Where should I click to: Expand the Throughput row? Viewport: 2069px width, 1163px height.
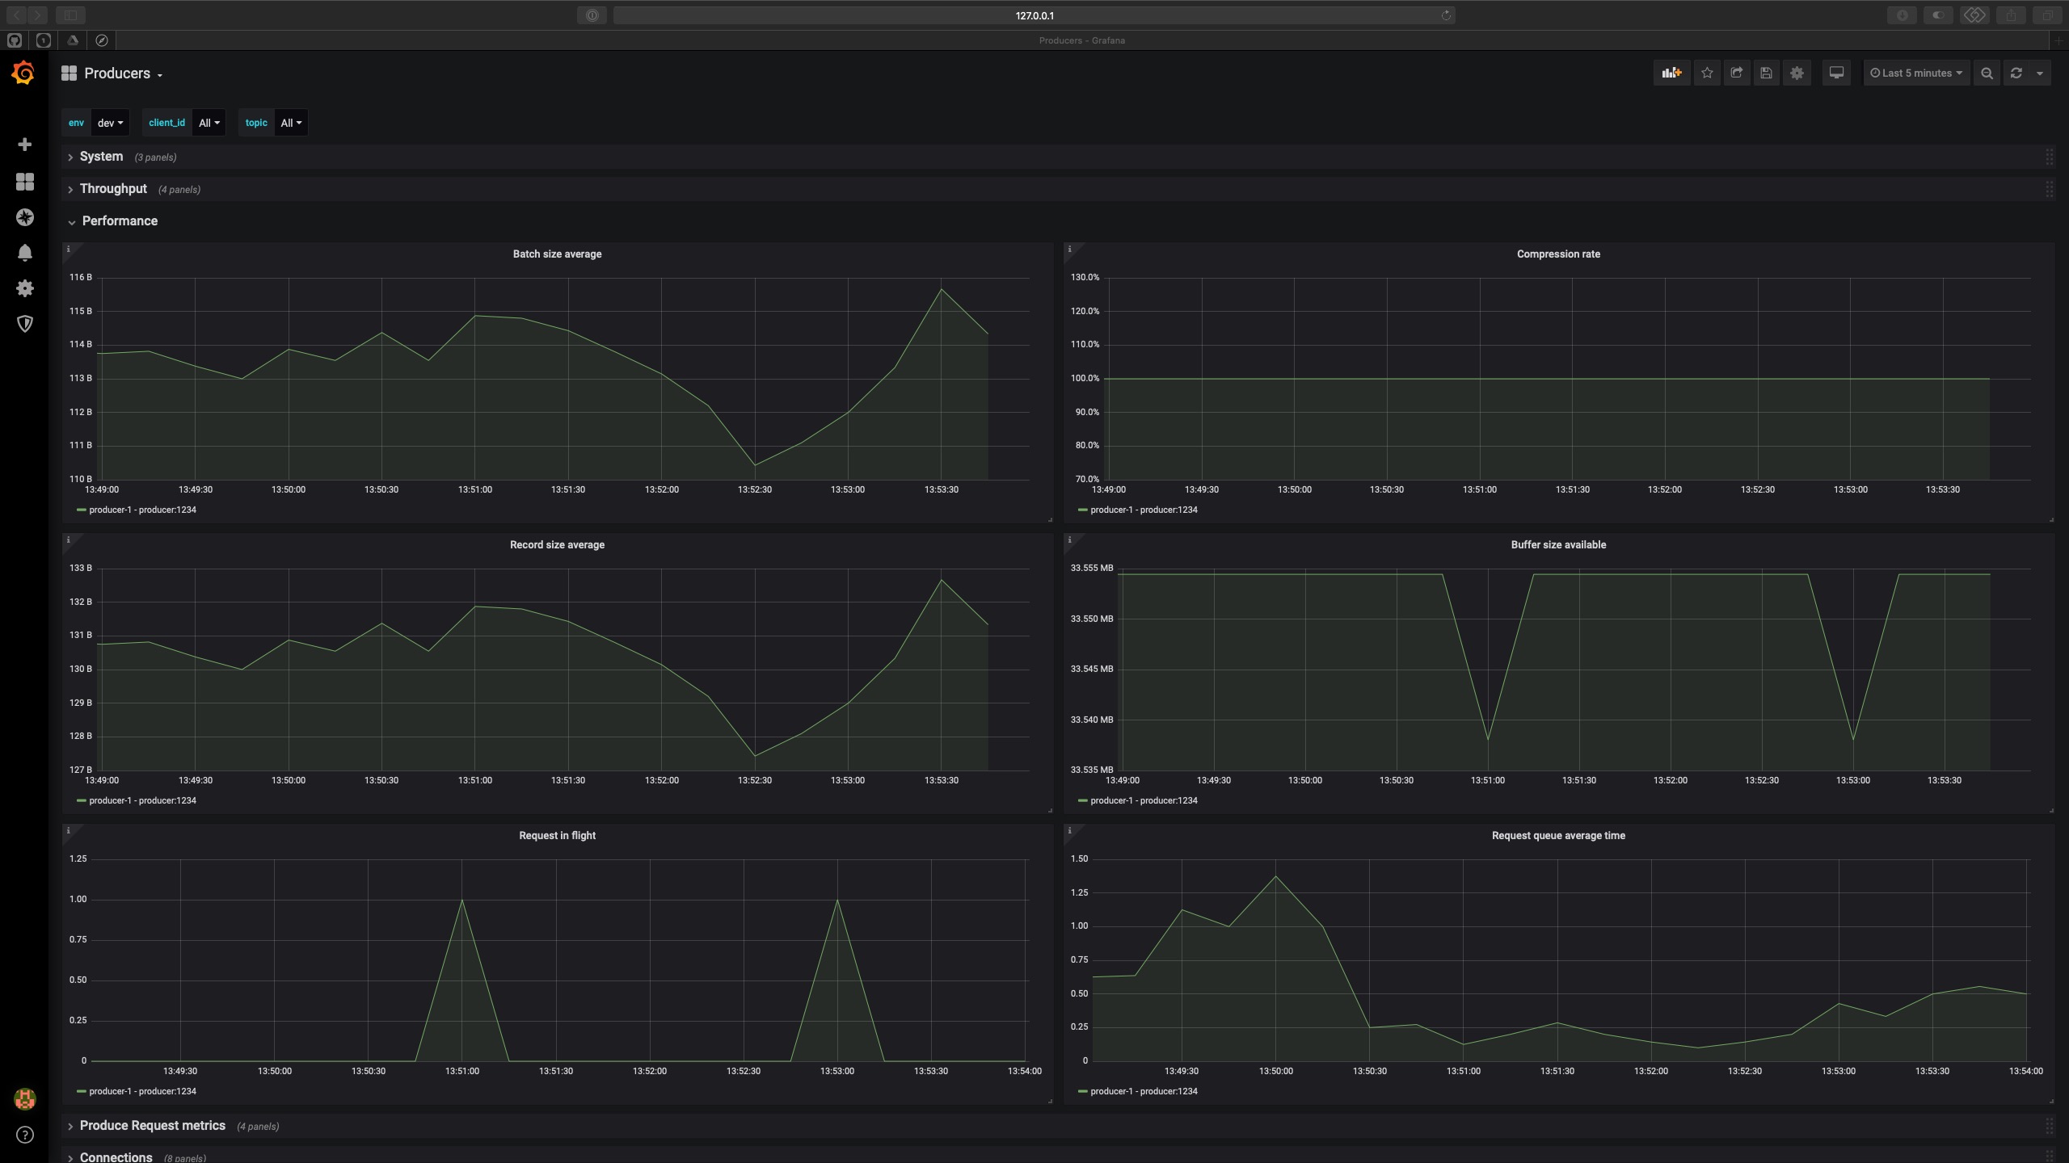[x=113, y=189]
